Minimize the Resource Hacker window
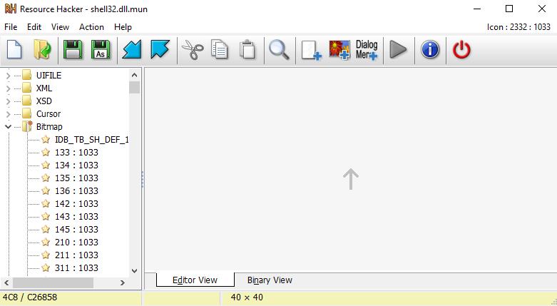The height and width of the screenshot is (306, 557). (x=477, y=9)
